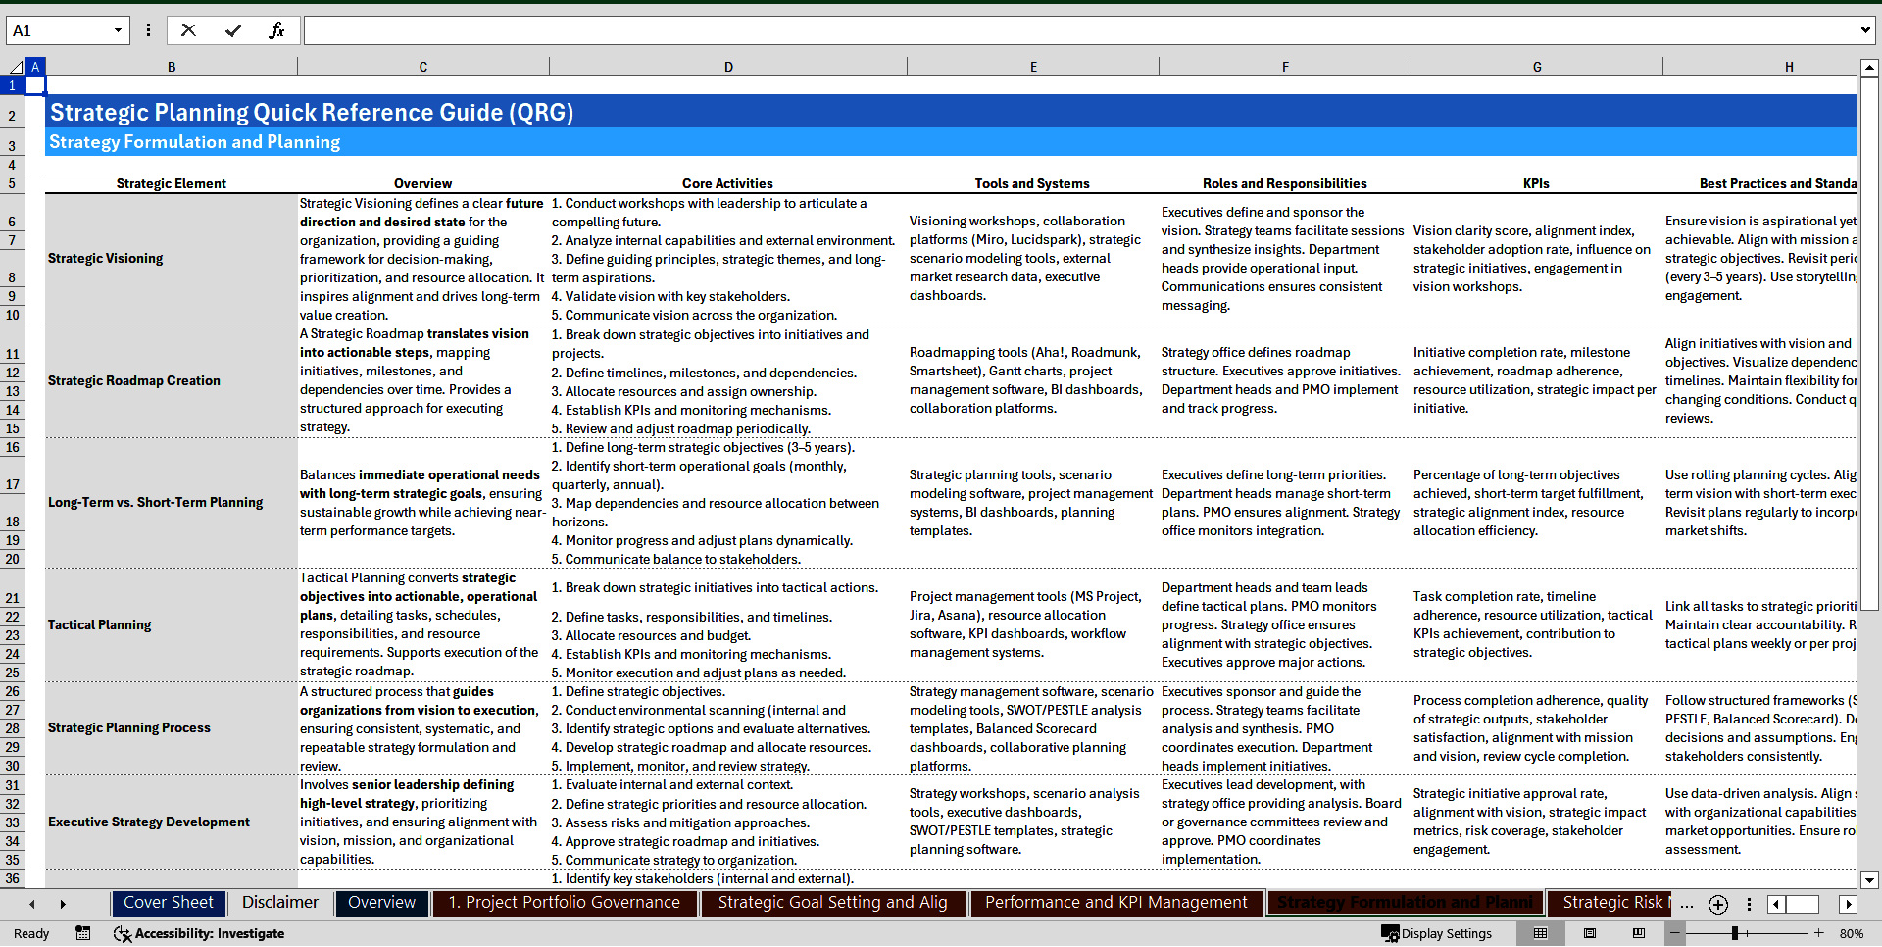
Task: Select all cells via the corner triangle
Action: (x=14, y=66)
